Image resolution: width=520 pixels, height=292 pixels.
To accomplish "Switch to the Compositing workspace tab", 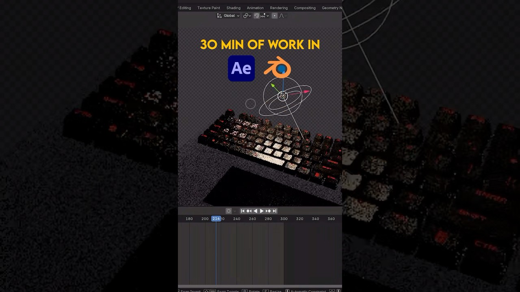I will coord(305,8).
